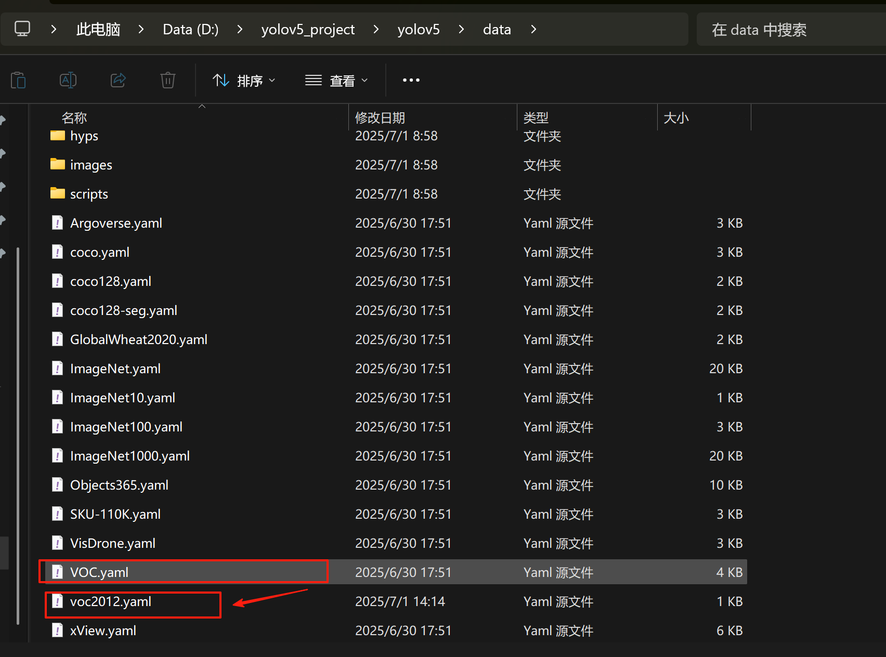Click the coco128-seg.yaml file icon
The image size is (886, 657).
pos(58,310)
